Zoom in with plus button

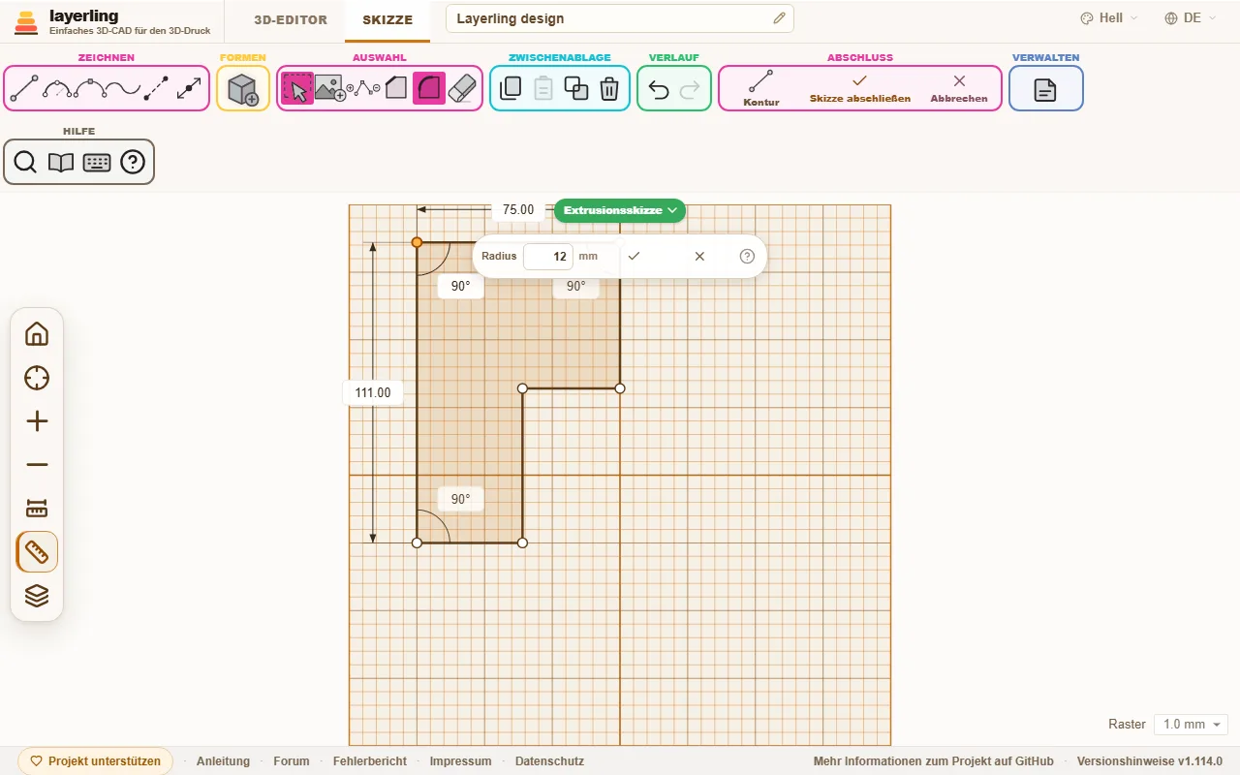point(37,421)
